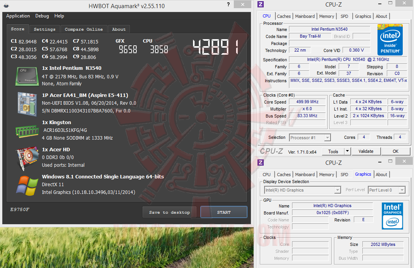Screen dimensions: 414x268
Task: Click the C1 frame rate value 82.9448
Action: (28, 41)
